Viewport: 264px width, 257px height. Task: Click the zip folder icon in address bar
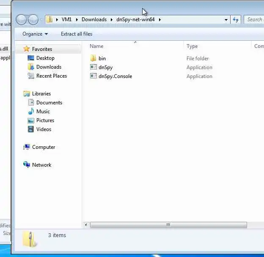49,20
